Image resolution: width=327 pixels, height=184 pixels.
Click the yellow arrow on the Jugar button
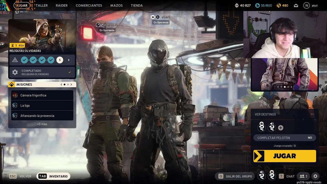[259, 156]
